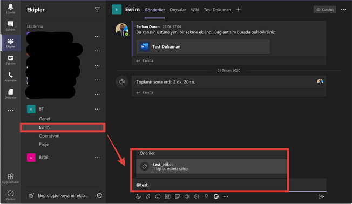Open the Aramalar calls section

coord(11,77)
